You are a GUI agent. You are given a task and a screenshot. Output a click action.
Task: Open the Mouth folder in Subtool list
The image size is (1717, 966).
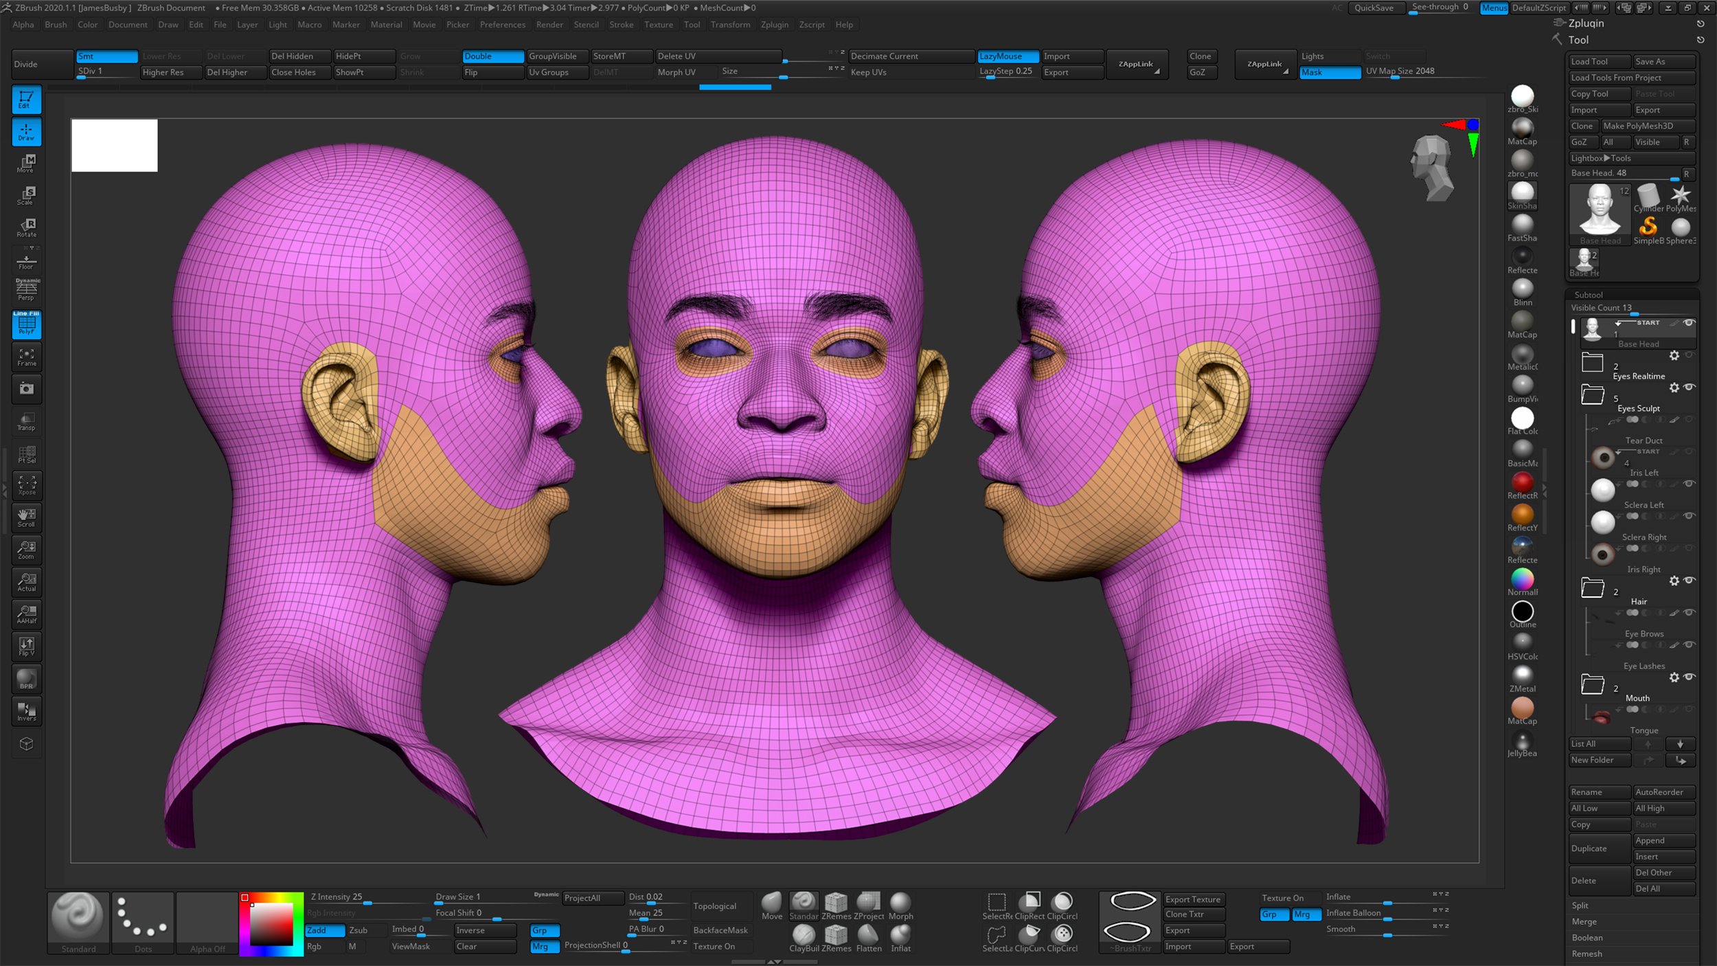coord(1592,684)
